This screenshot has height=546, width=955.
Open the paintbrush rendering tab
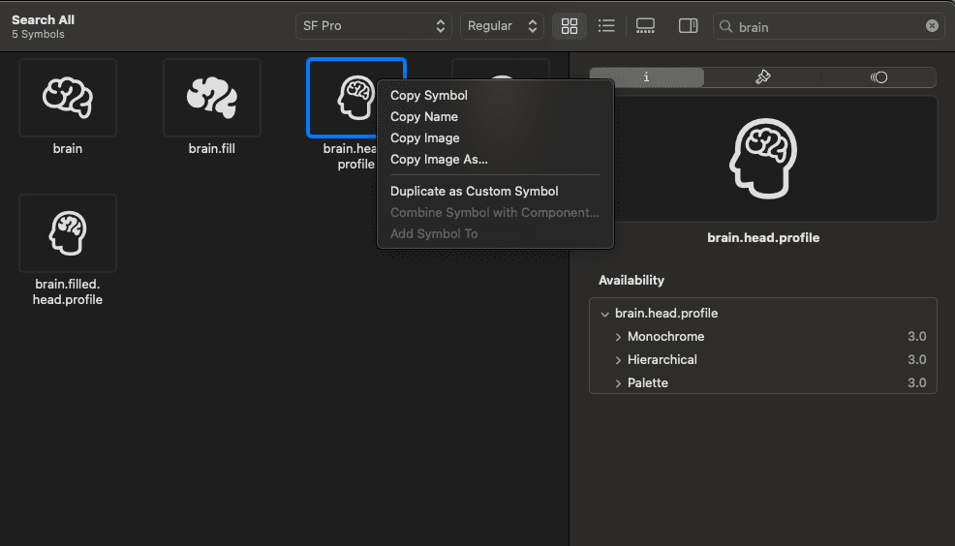pos(762,77)
